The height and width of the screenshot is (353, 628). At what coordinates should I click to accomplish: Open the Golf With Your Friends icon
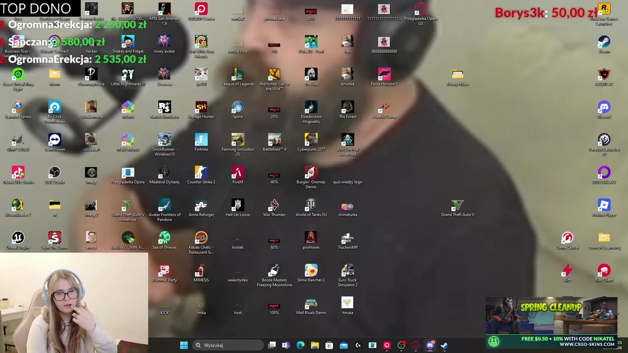(x=201, y=42)
